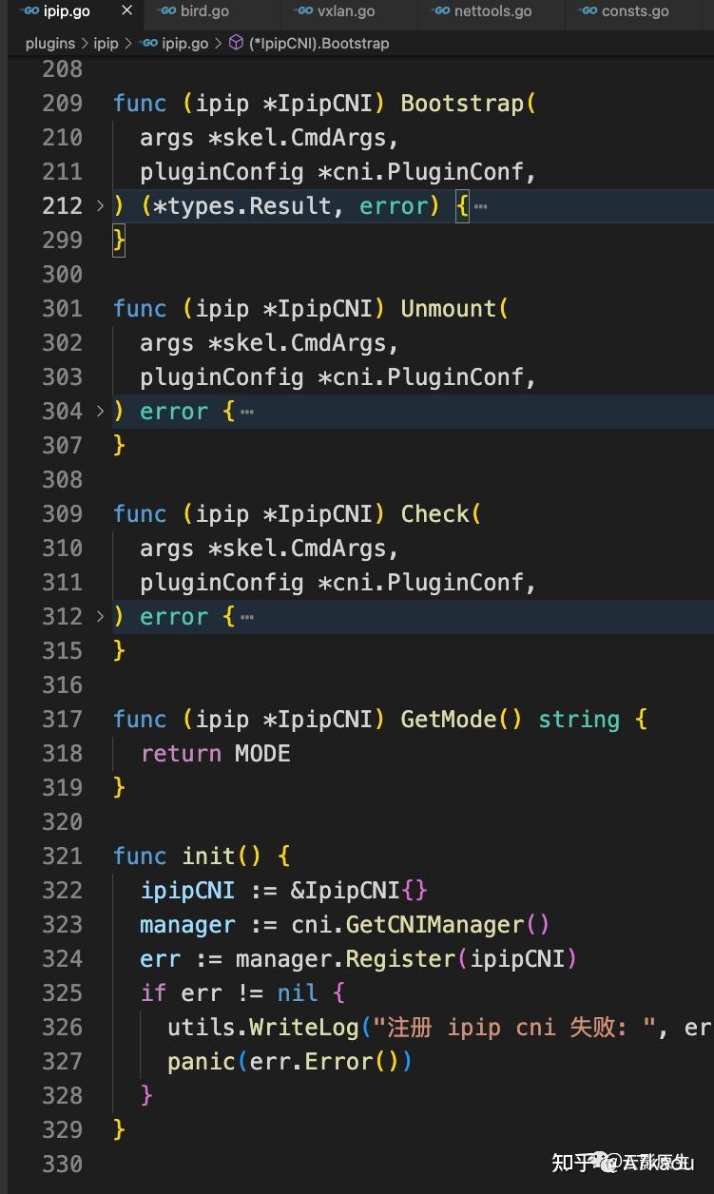Switch to the consts.go tab
Screen dimensions: 714x1194
[634, 11]
